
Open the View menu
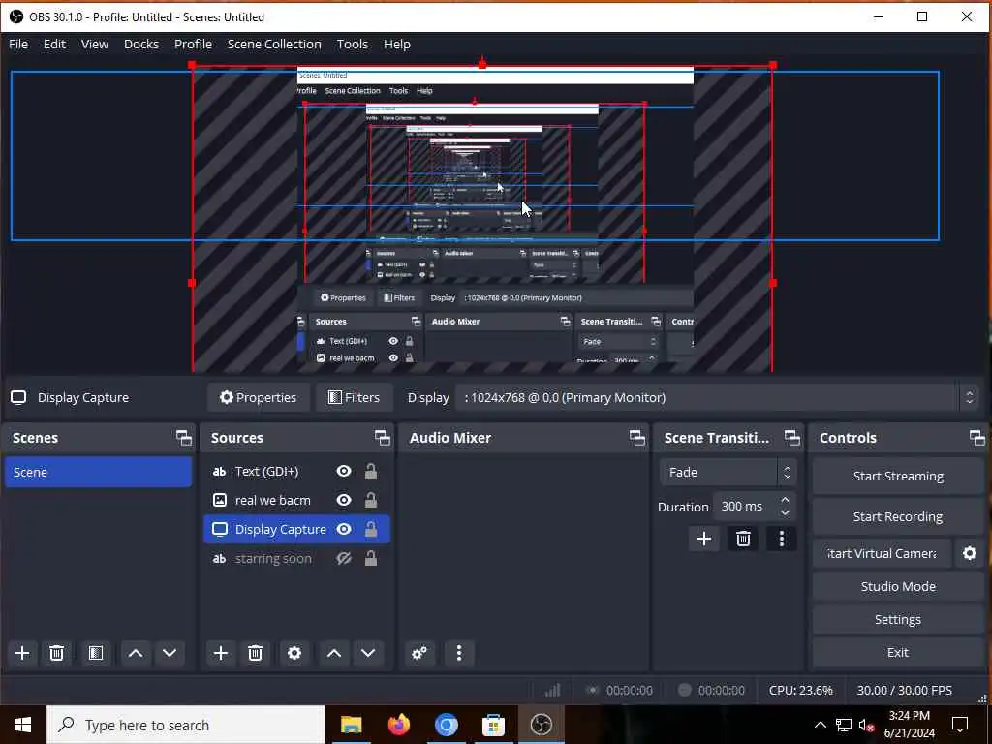point(95,45)
